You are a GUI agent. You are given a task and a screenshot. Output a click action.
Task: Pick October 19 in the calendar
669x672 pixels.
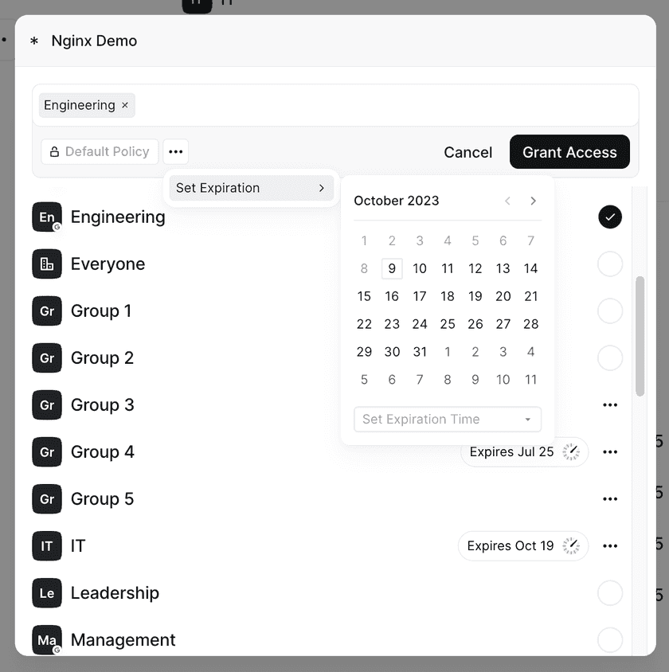[x=475, y=296]
